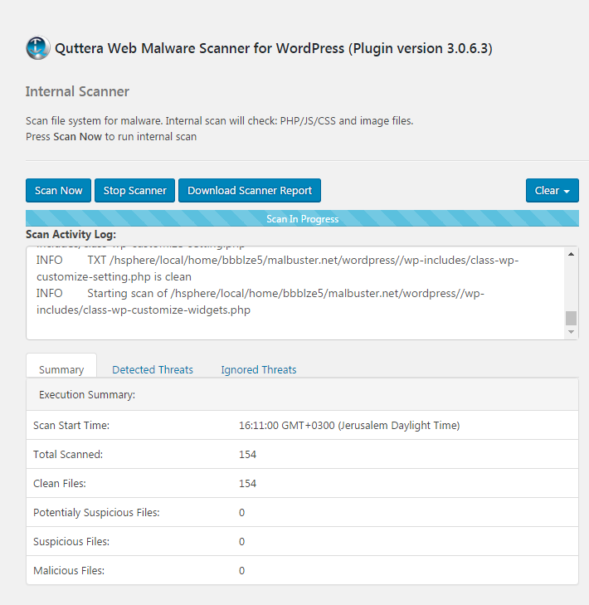Stop the running scanner
The width and height of the screenshot is (589, 605).
pos(134,191)
